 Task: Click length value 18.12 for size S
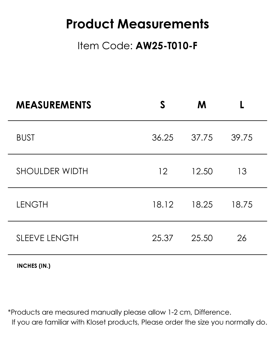(x=162, y=205)
